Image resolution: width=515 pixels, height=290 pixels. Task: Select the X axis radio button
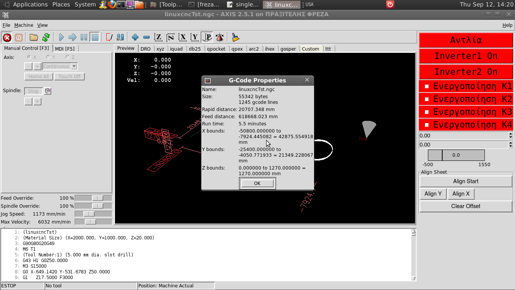point(29,57)
